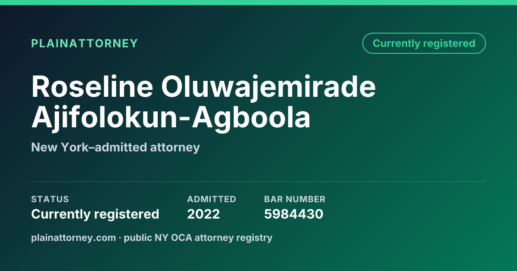Click the public NY OCA attorney registry text

point(198,237)
